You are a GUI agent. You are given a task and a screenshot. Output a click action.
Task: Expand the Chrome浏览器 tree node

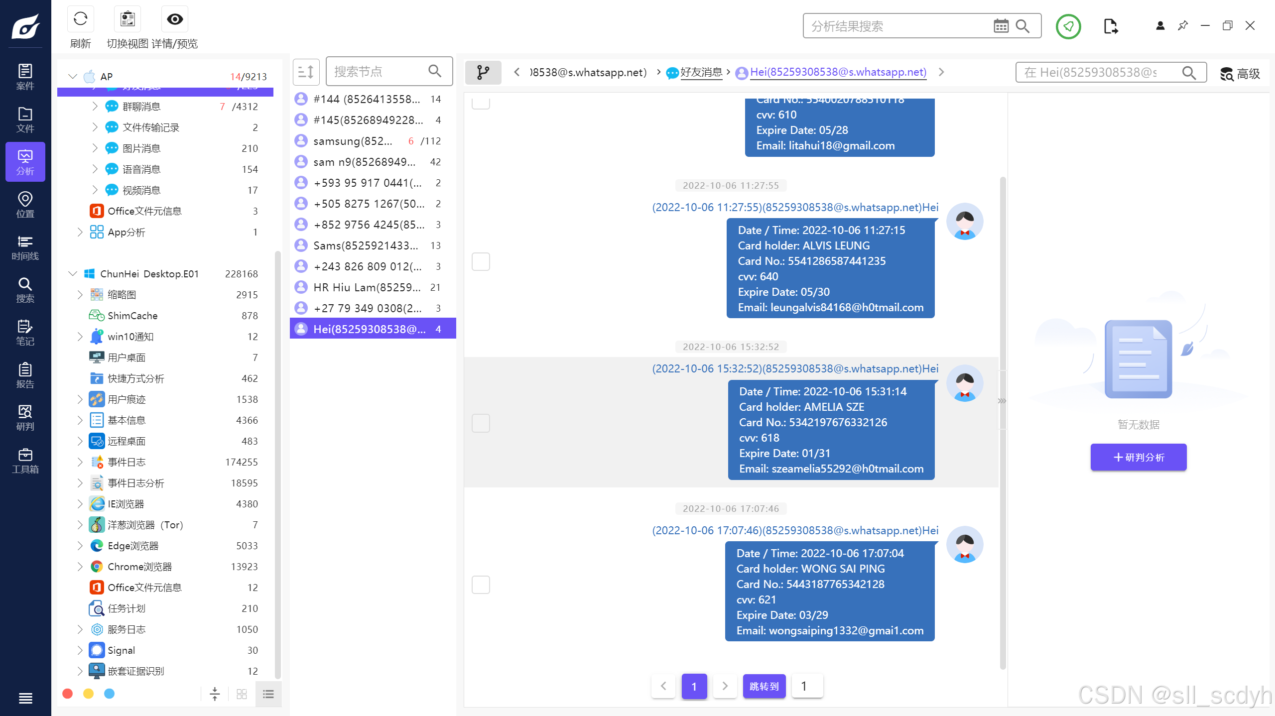[80, 566]
